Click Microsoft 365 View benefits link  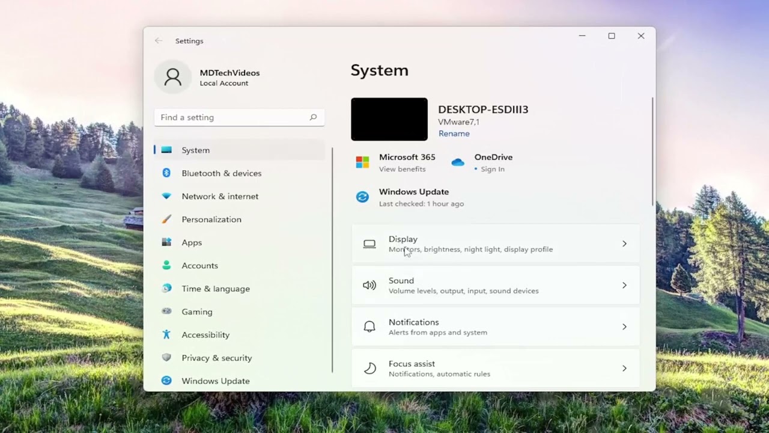[x=403, y=169]
